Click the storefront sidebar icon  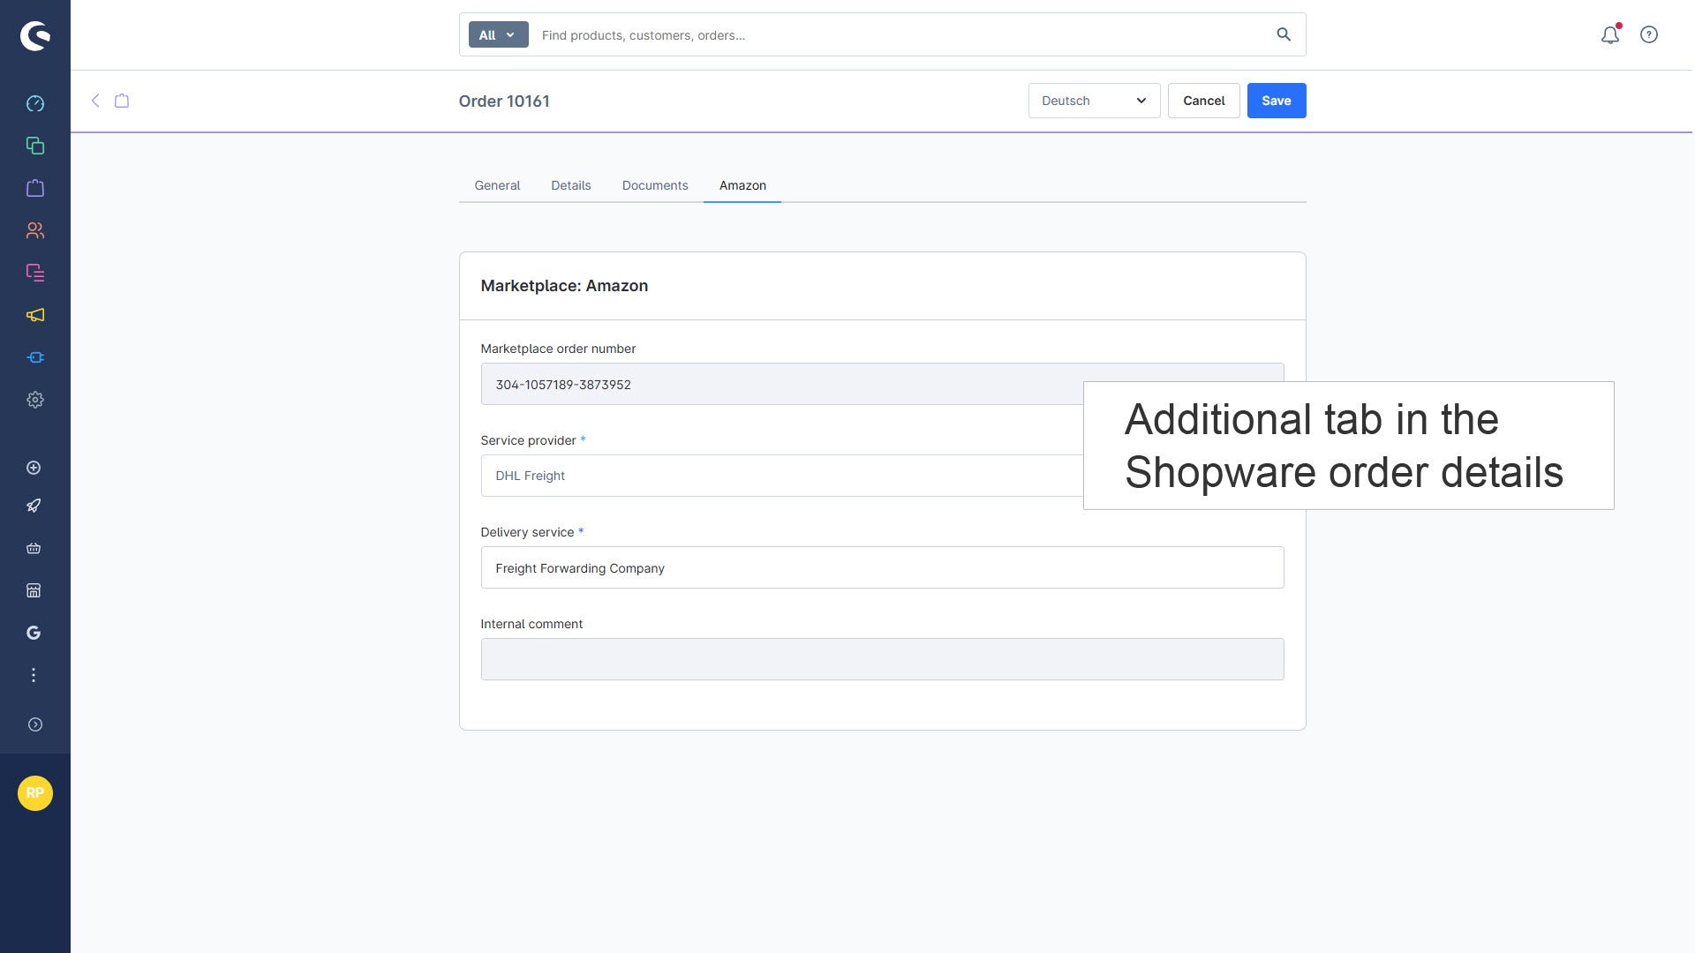(x=34, y=590)
